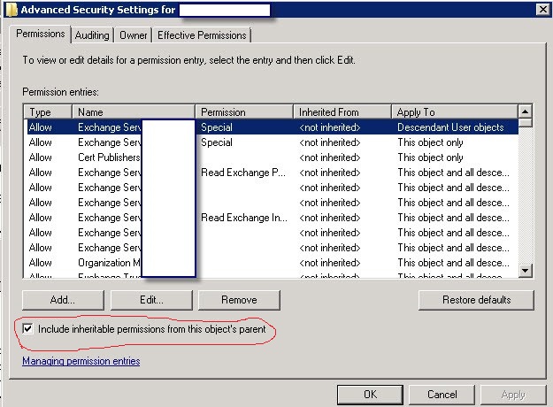The image size is (553, 407).
Task: Click the scrollbar thumb of the permission list
Action: coord(526,123)
